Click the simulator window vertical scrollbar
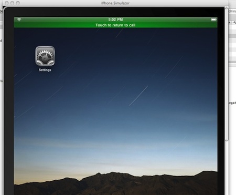 (x=227, y=74)
